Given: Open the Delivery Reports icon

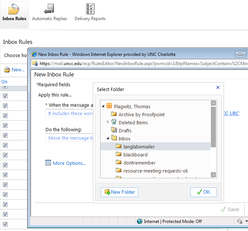Looking at the screenshot, I should click(90, 9).
